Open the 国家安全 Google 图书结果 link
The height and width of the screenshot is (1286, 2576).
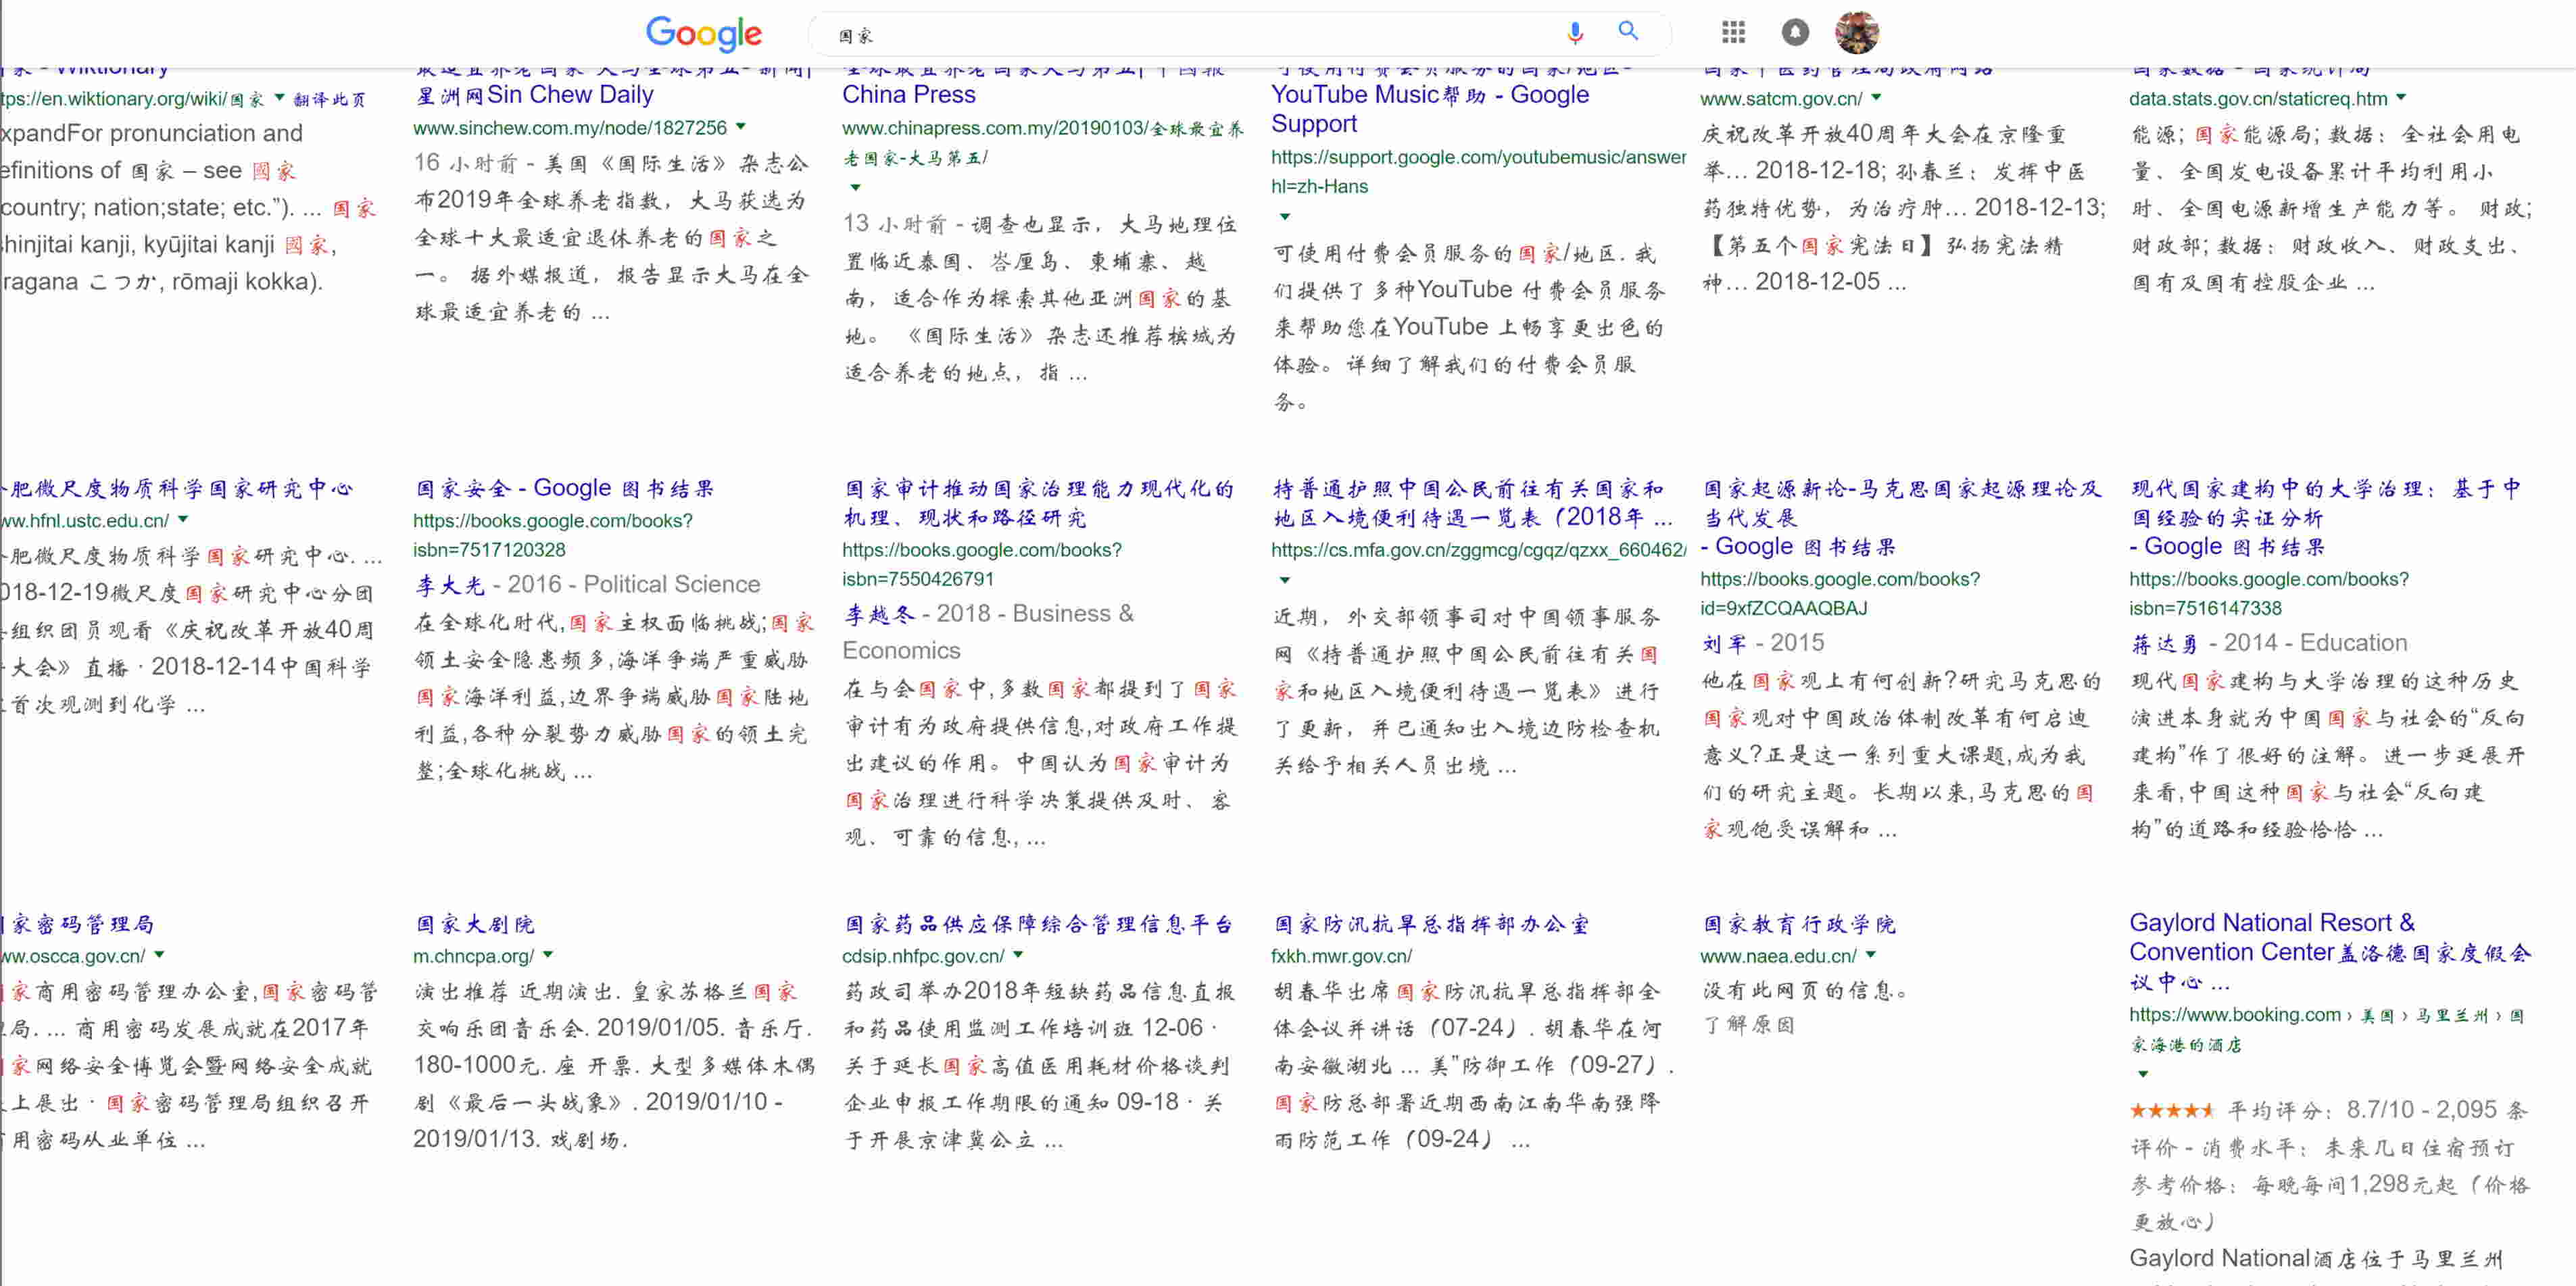(565, 488)
